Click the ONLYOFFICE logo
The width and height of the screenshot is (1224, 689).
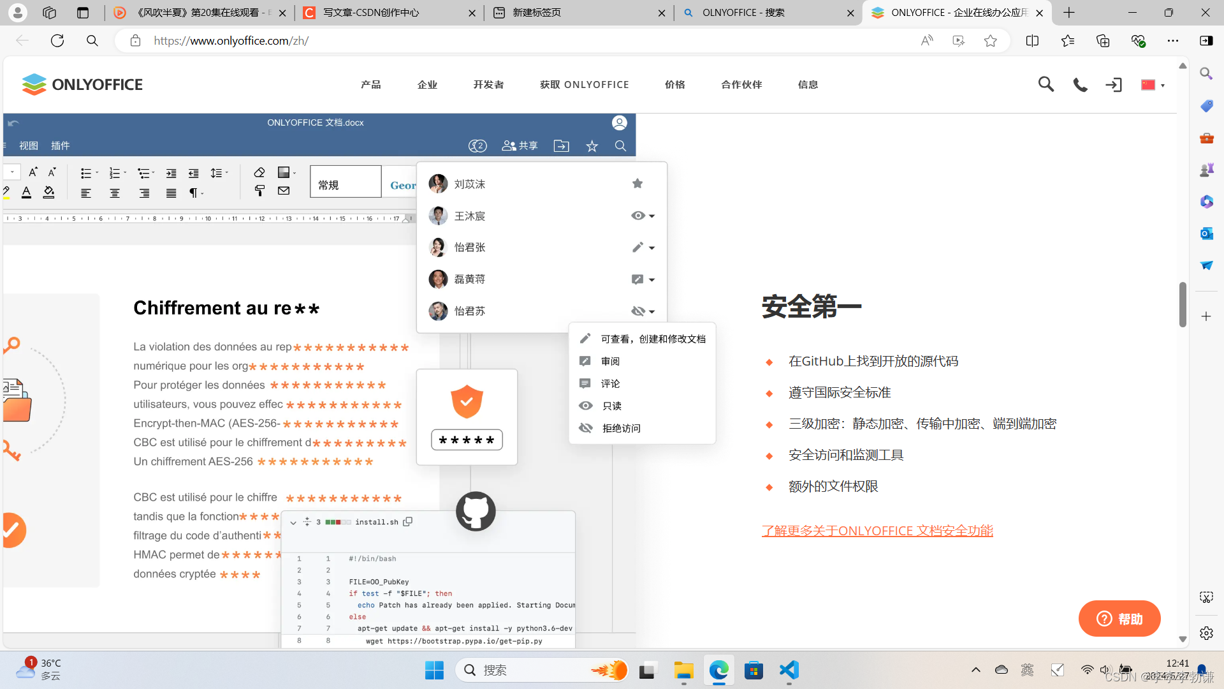tap(82, 84)
